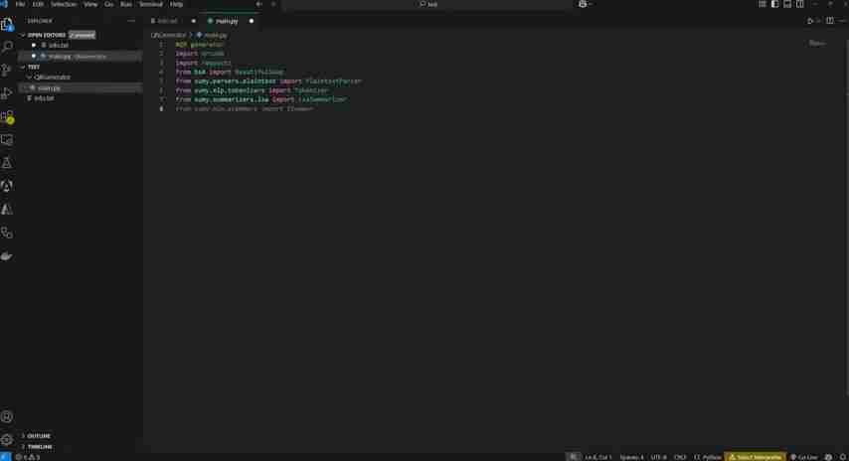Screen dimensions: 849x461
Task: Click unsaved dot on info.txt tab
Action: coord(193,21)
